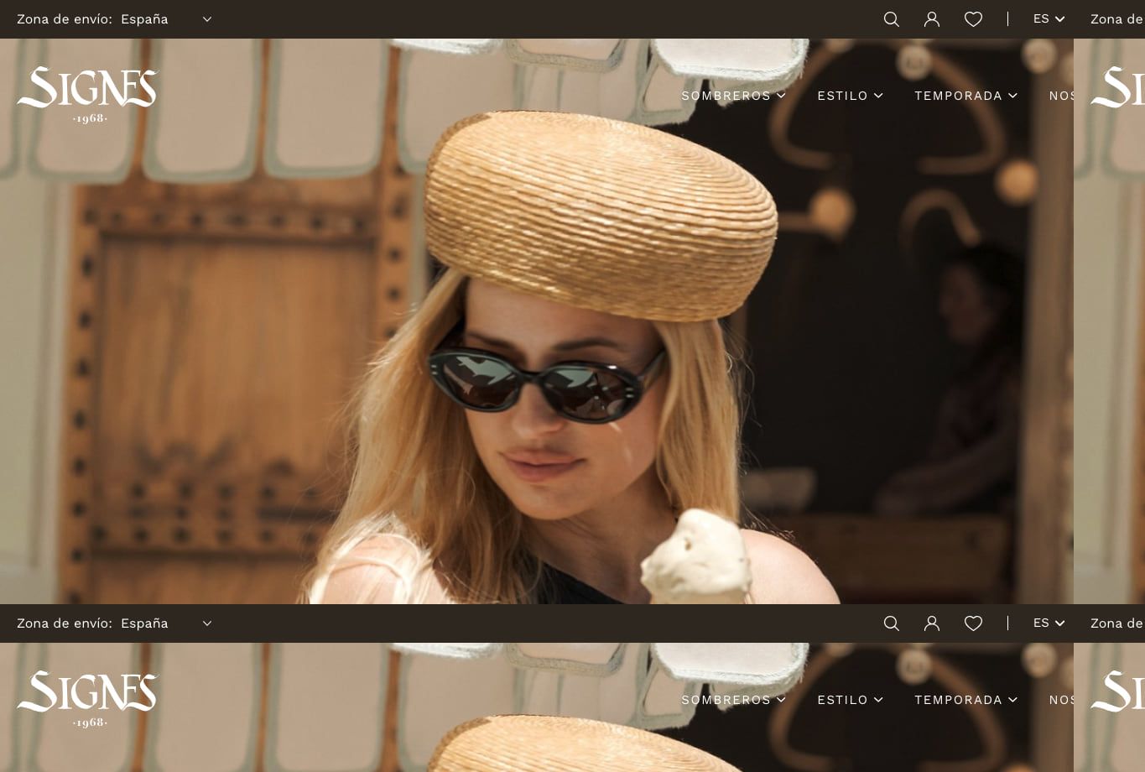Click the 'Zona de envío:' label in the lower bar
This screenshot has height=772, width=1145.
[x=65, y=623]
